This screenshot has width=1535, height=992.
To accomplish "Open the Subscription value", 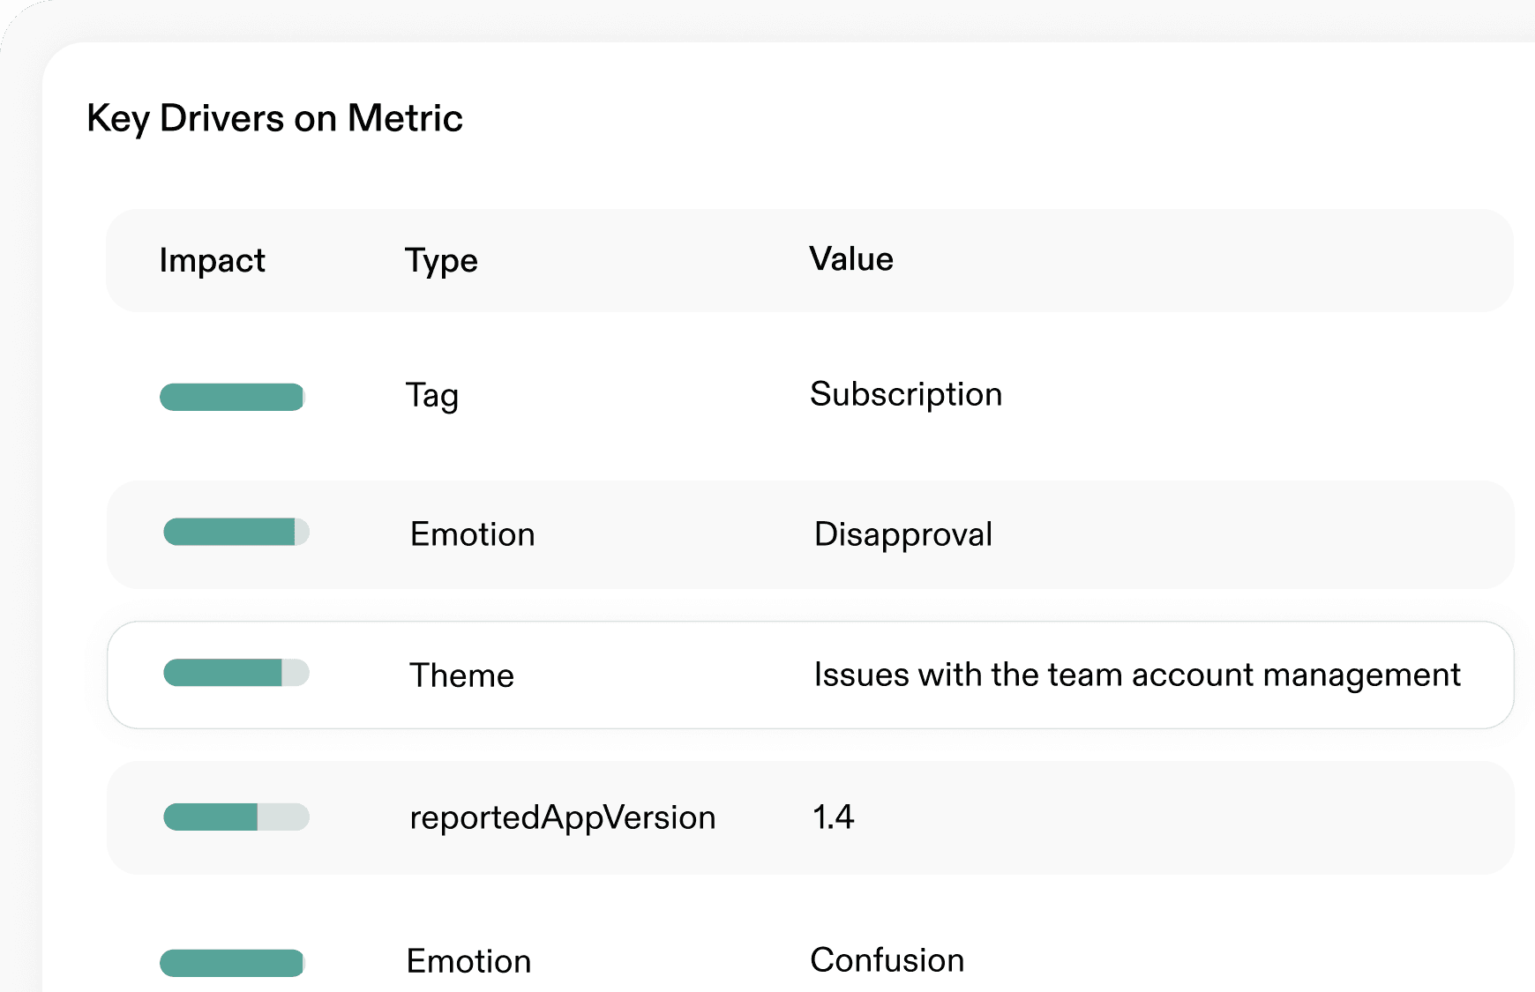I will (906, 394).
